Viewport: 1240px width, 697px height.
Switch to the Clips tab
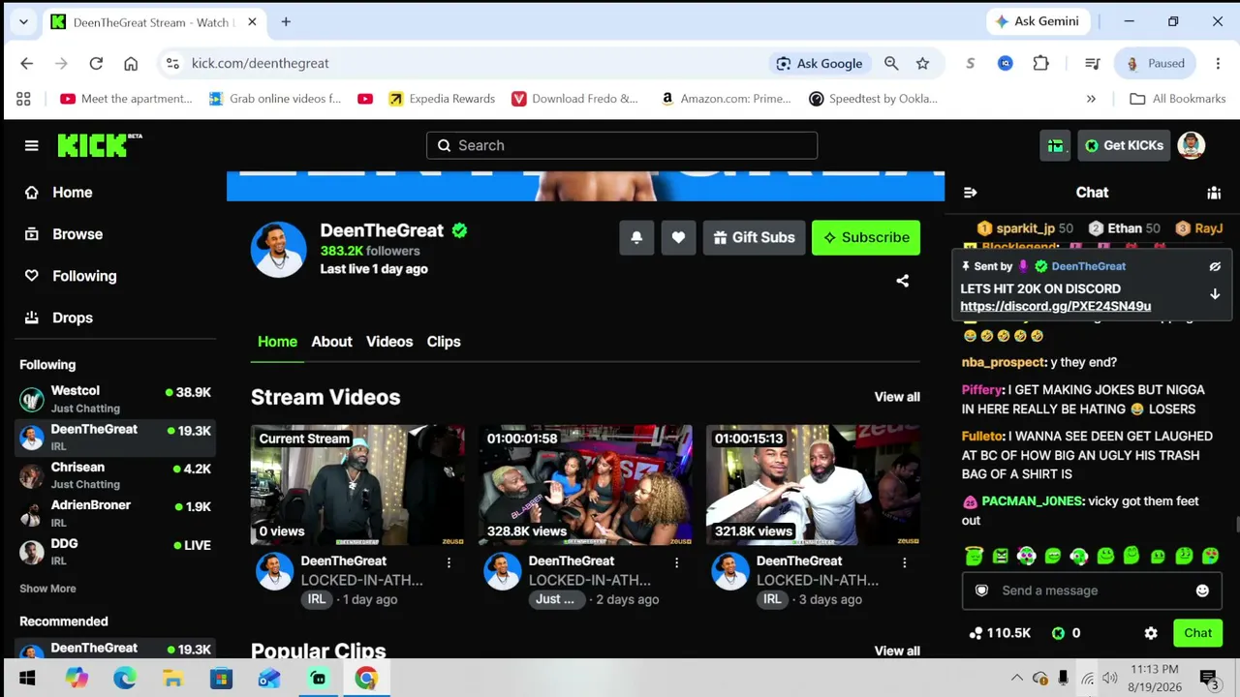[x=444, y=342]
